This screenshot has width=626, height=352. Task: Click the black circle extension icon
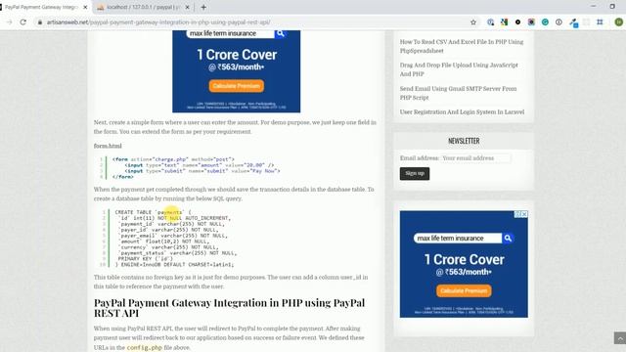517,22
